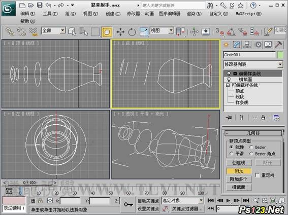Click the Select by Name icon
Image resolution: width=288 pixels, height=215 pixels.
click(x=84, y=32)
